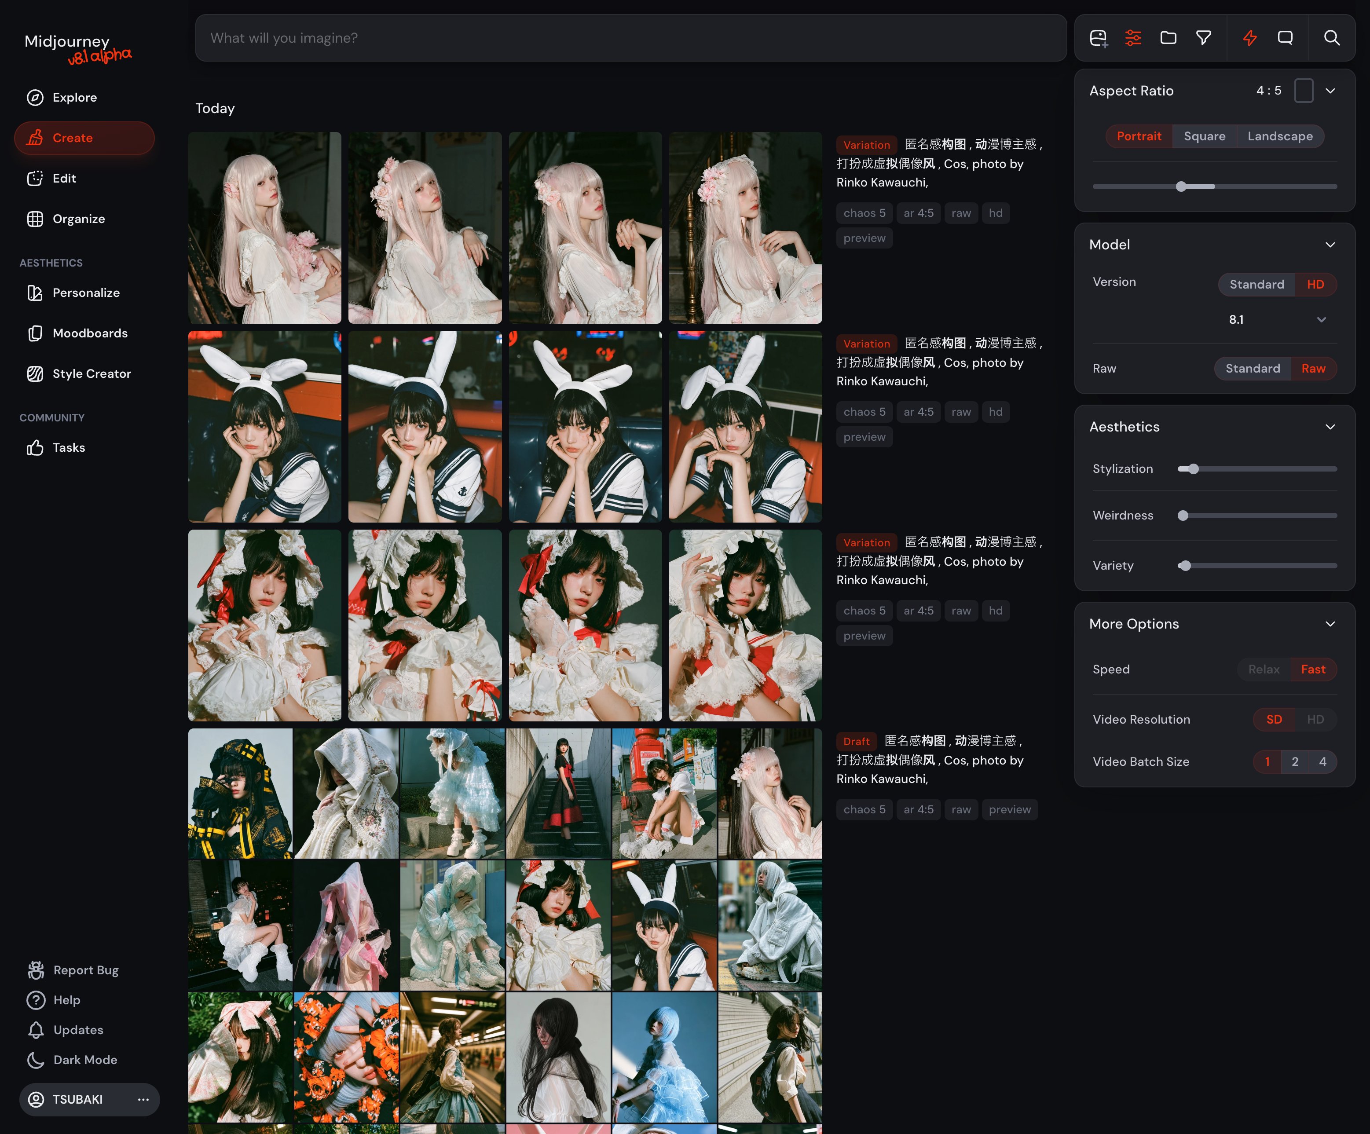This screenshot has height=1134, width=1370.
Task: Open first pink-haired girl thumbnail
Action: (264, 227)
